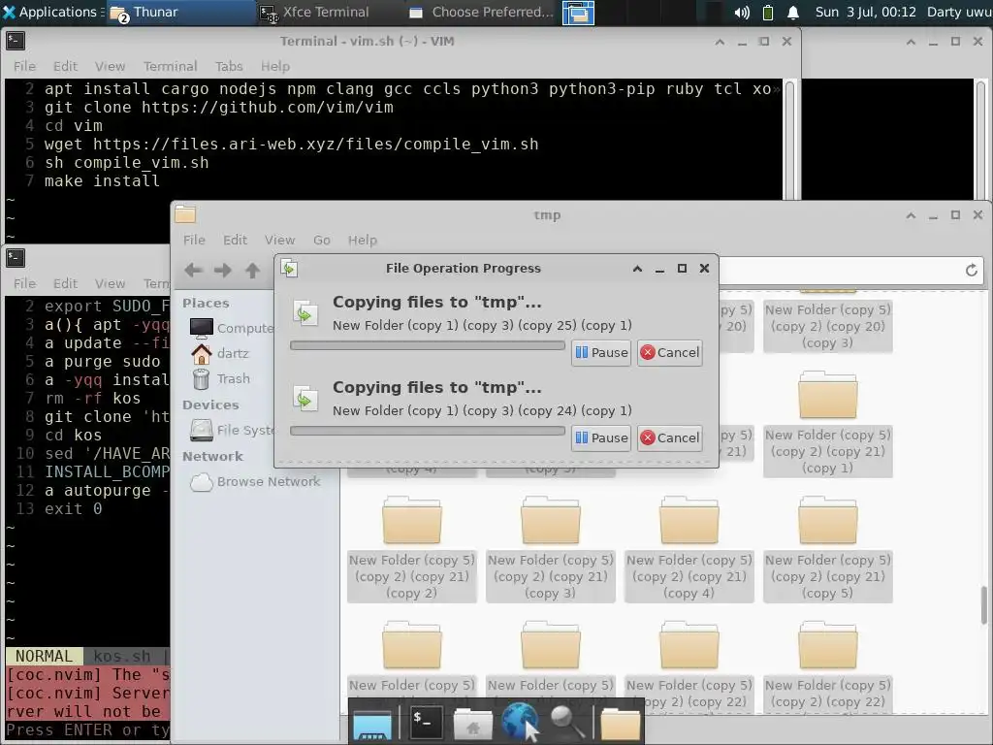Select folder (copy 5) (copy 2) (copy 20) (copy 3)
This screenshot has height=745, width=993.
[828, 326]
